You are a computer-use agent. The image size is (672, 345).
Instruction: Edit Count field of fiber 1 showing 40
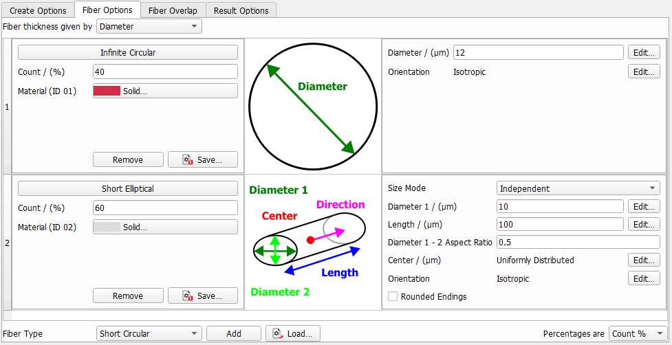click(x=165, y=72)
